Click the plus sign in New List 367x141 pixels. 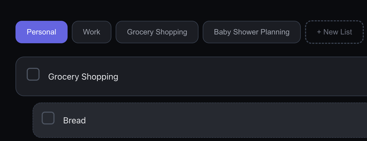(319, 32)
